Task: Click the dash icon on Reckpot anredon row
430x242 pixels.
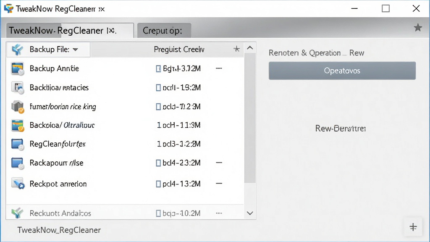Action: (219, 184)
